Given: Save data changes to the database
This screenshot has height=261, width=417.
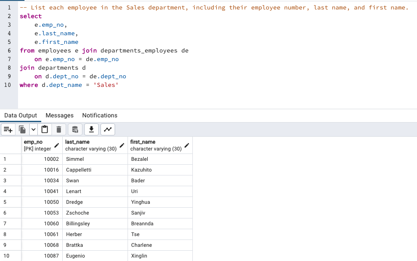Looking at the screenshot, I should click(75, 129).
